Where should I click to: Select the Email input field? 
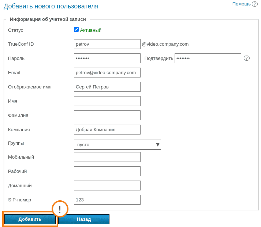107,73
